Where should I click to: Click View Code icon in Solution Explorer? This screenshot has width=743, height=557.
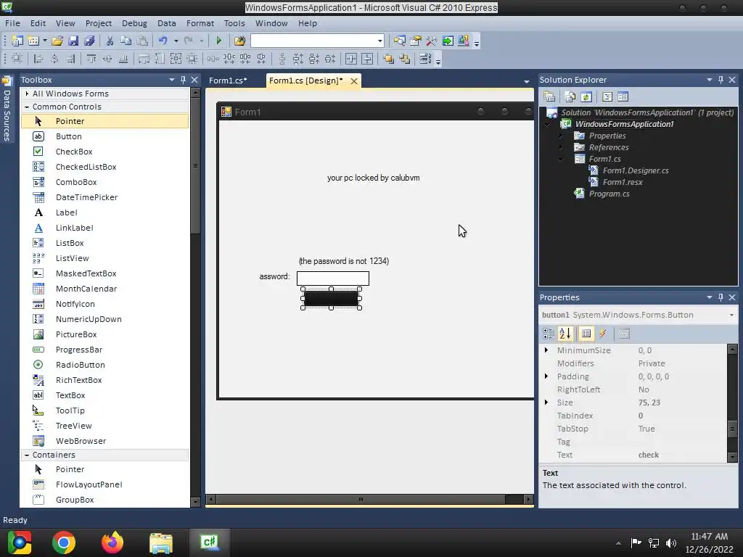click(x=607, y=96)
